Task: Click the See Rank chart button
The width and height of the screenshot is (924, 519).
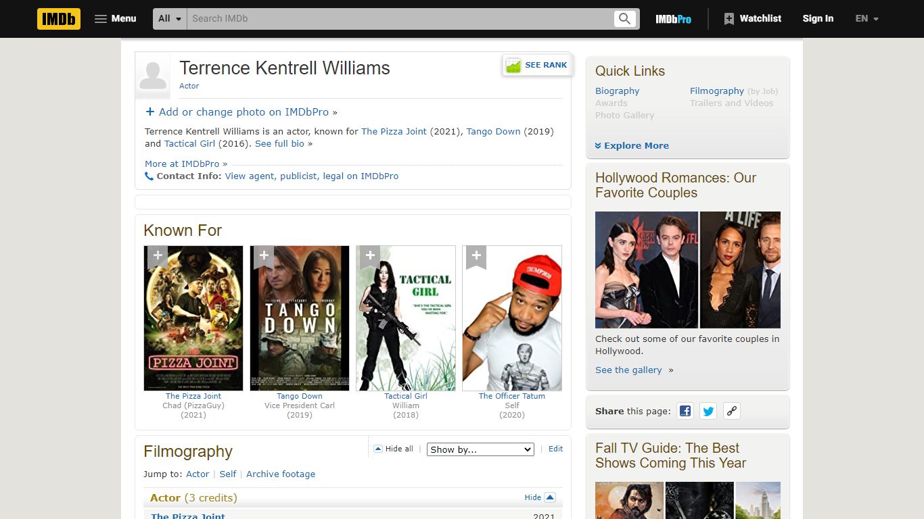Action: coord(537,66)
